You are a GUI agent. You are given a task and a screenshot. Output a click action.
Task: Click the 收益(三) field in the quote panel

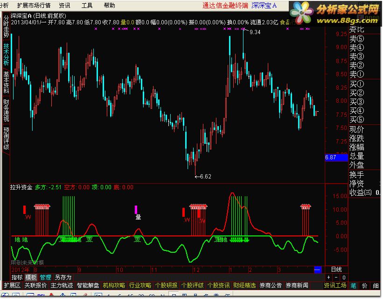(x=361, y=192)
